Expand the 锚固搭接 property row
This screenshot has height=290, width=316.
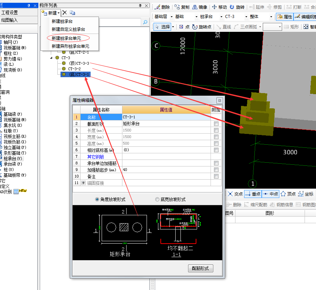pos(83,183)
